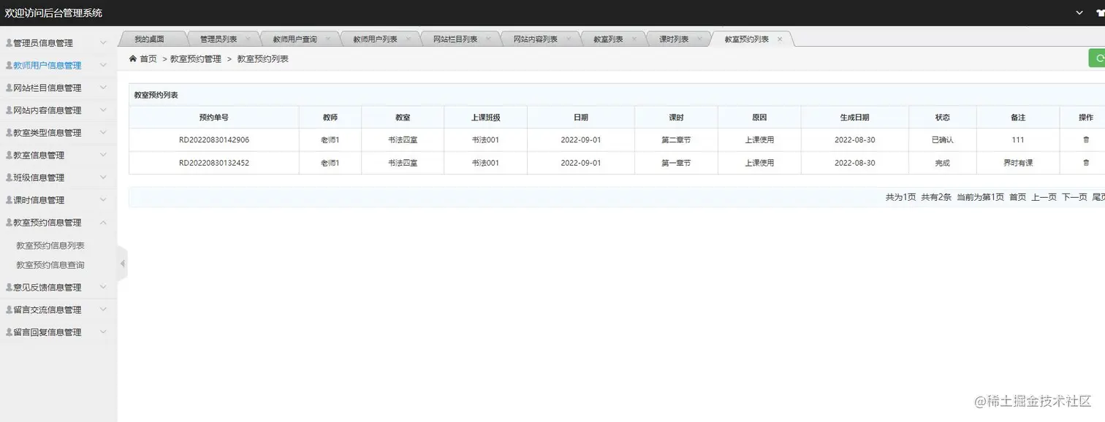The width and height of the screenshot is (1105, 422).
Task: Go to 上一页 in pagination
Action: pyautogui.click(x=1044, y=197)
